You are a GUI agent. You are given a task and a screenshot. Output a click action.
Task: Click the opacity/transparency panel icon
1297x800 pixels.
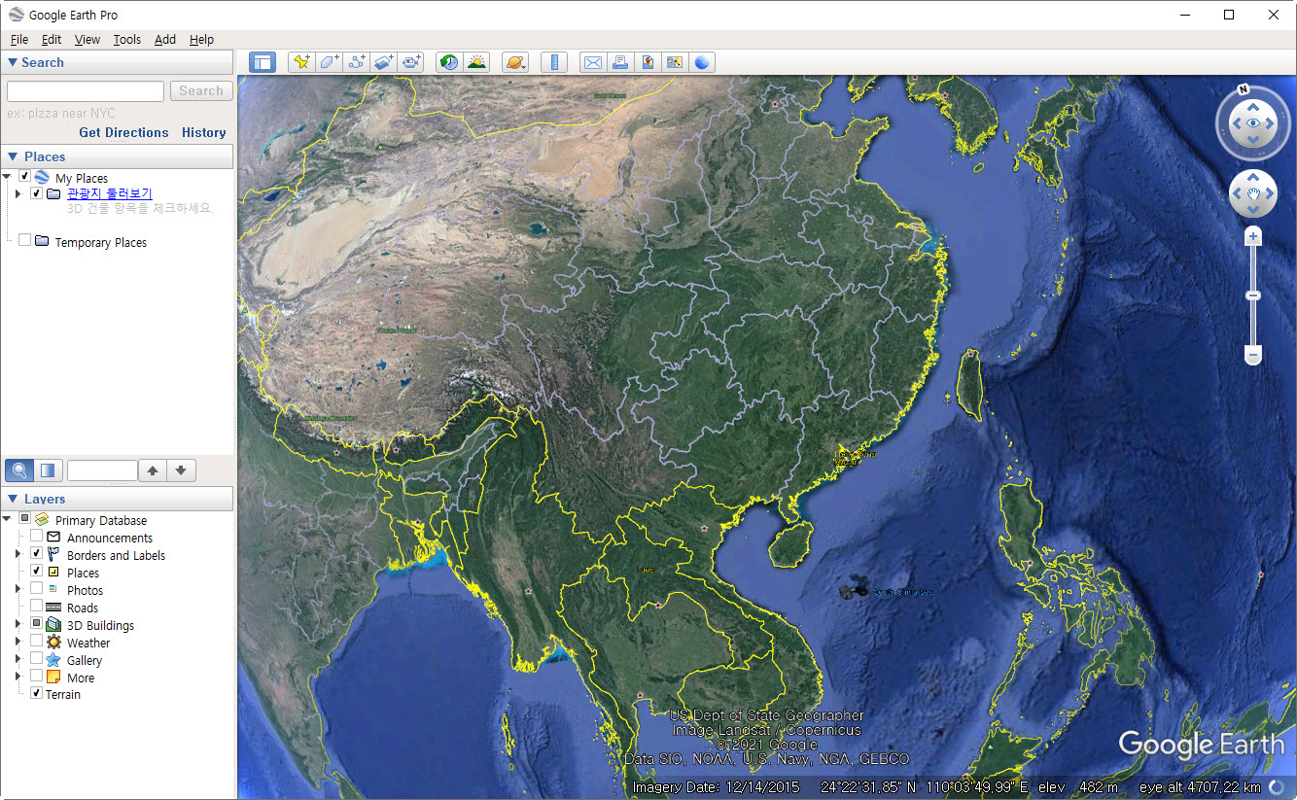(48, 470)
